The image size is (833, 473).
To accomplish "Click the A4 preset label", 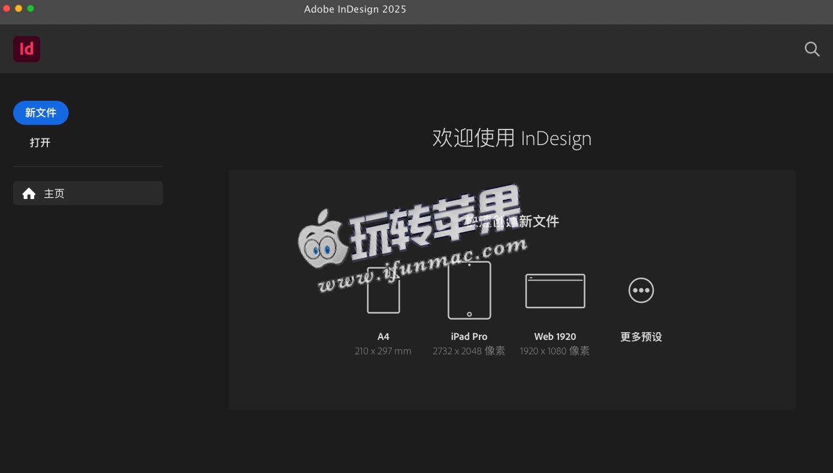I will 384,337.
